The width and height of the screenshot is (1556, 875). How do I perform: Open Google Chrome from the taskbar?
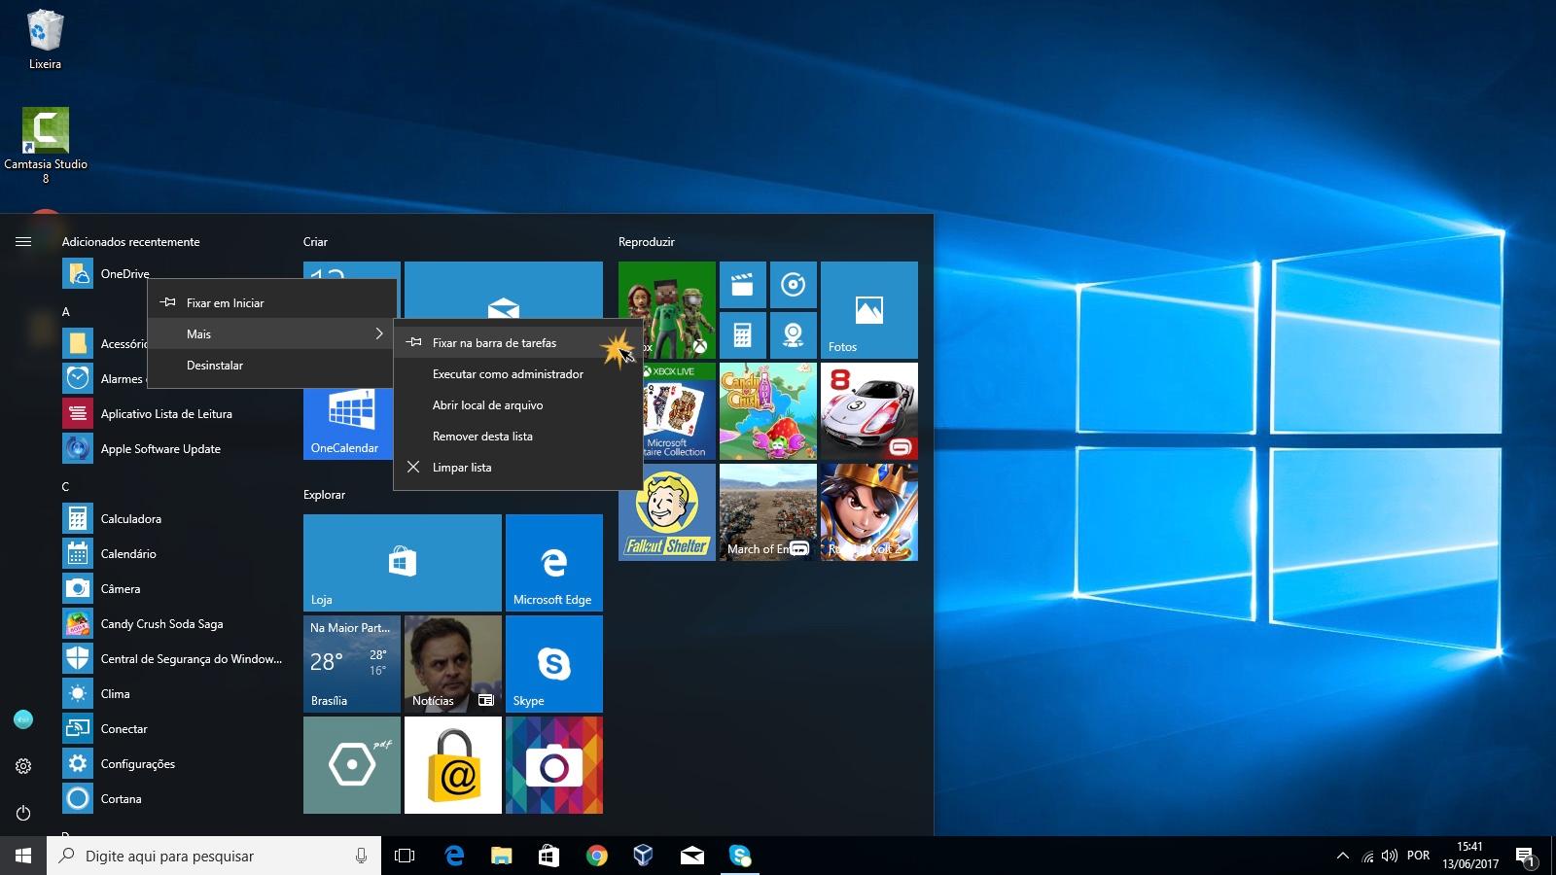coord(596,856)
